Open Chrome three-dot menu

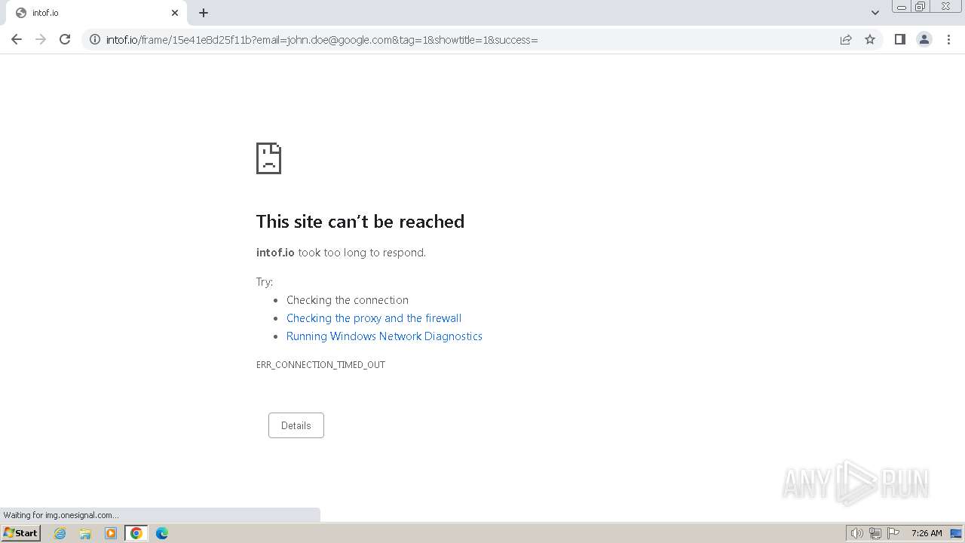click(x=948, y=39)
